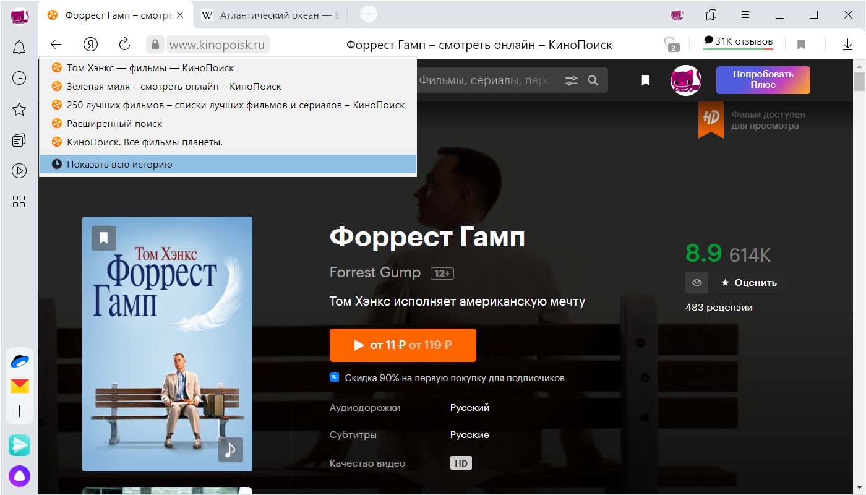Click 'Русский' audio track value
This screenshot has width=866, height=495.
469,408
